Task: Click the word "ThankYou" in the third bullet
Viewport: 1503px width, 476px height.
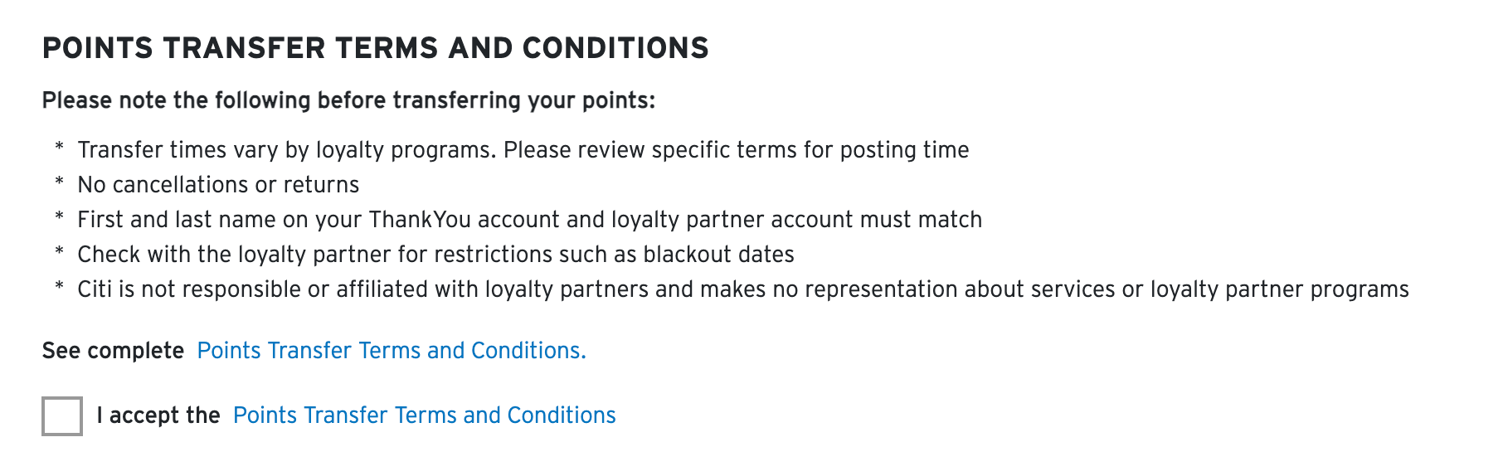Action: 420,220
